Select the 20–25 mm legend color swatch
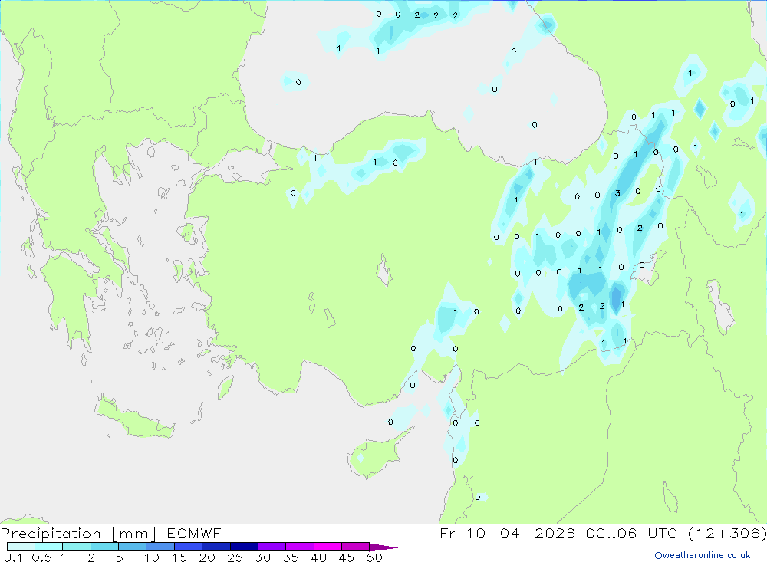767x562 pixels. [x=216, y=547]
